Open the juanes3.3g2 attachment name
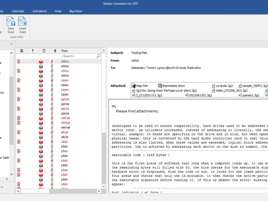The width and height of the screenshot is (268, 201). [x=251, y=95]
